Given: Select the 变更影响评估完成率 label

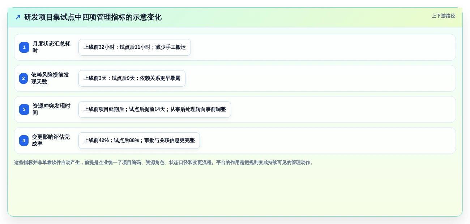Looking at the screenshot, I should [51, 141].
